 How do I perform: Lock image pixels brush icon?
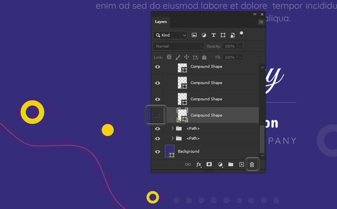[x=178, y=57]
